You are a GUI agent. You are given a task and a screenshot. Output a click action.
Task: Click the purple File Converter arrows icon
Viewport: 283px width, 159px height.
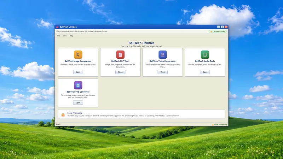78,85
